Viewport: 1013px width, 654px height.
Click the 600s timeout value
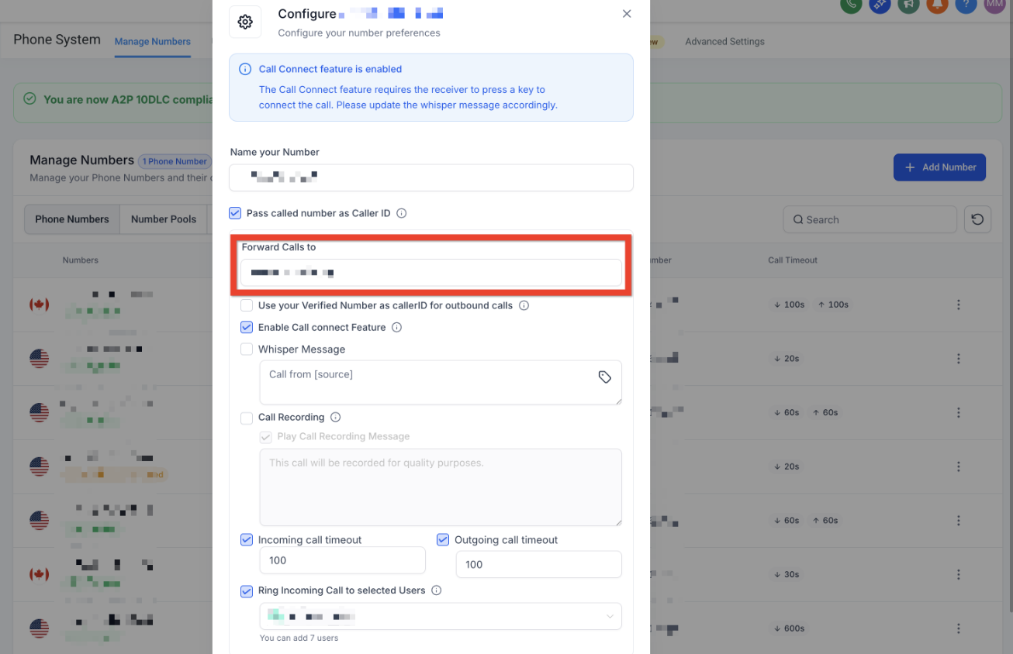tap(790, 628)
